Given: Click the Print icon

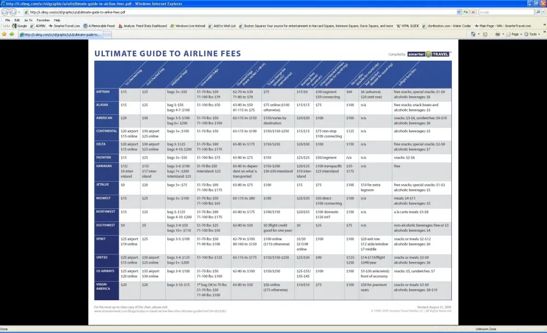Looking at the screenshot, I should point(498,34).
